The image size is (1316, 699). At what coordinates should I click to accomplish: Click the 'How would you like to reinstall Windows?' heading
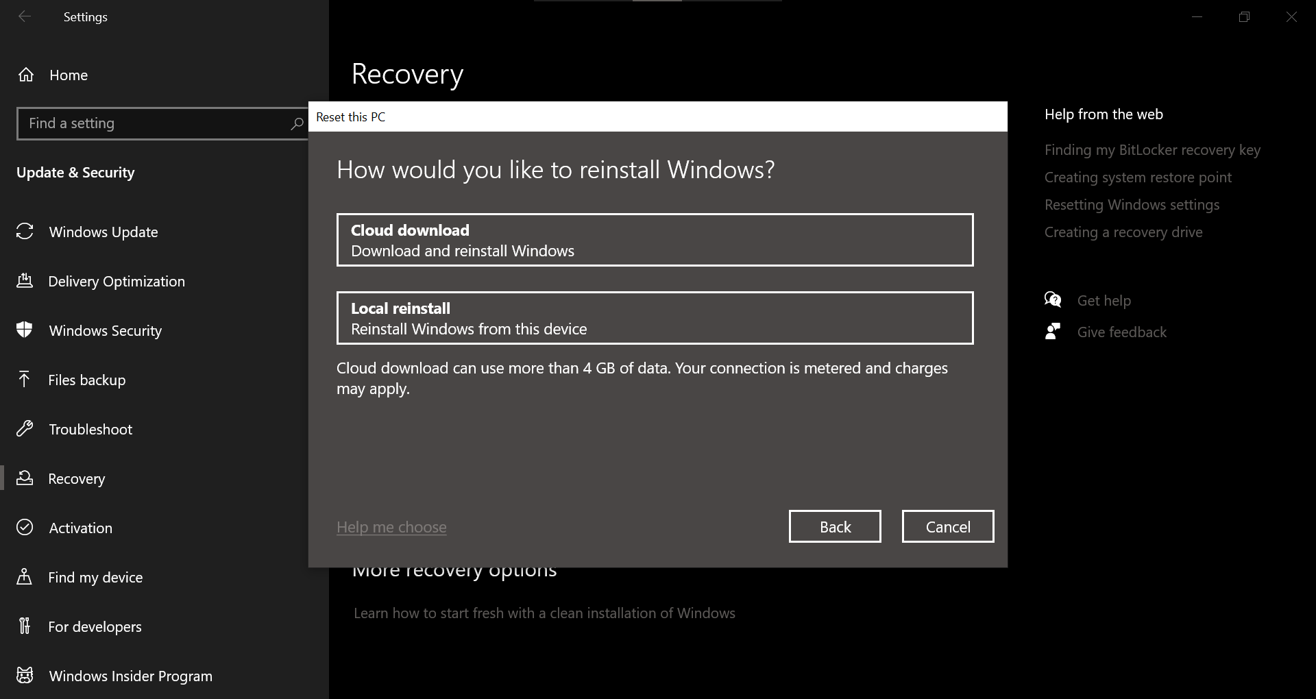coord(556,169)
